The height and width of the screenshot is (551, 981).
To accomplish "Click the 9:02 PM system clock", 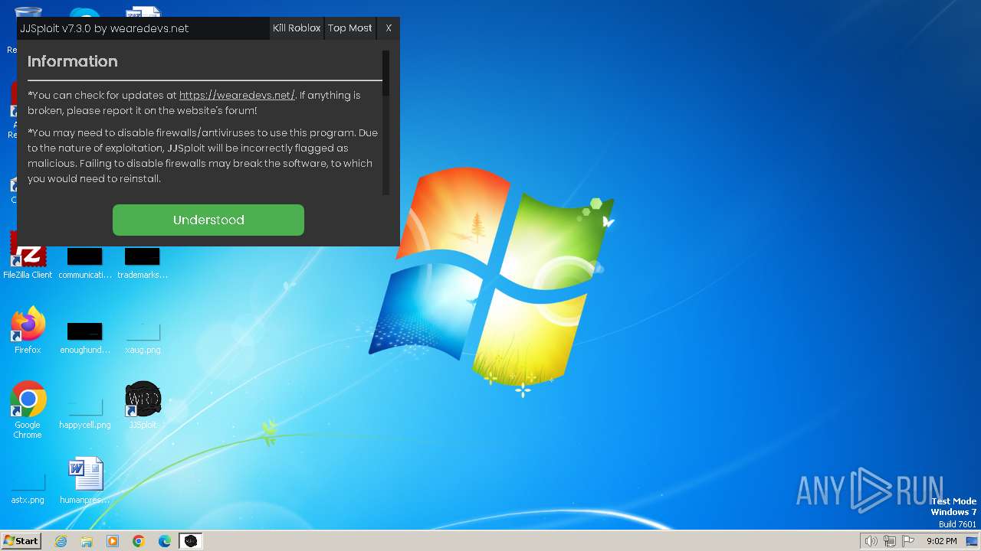I will (941, 541).
